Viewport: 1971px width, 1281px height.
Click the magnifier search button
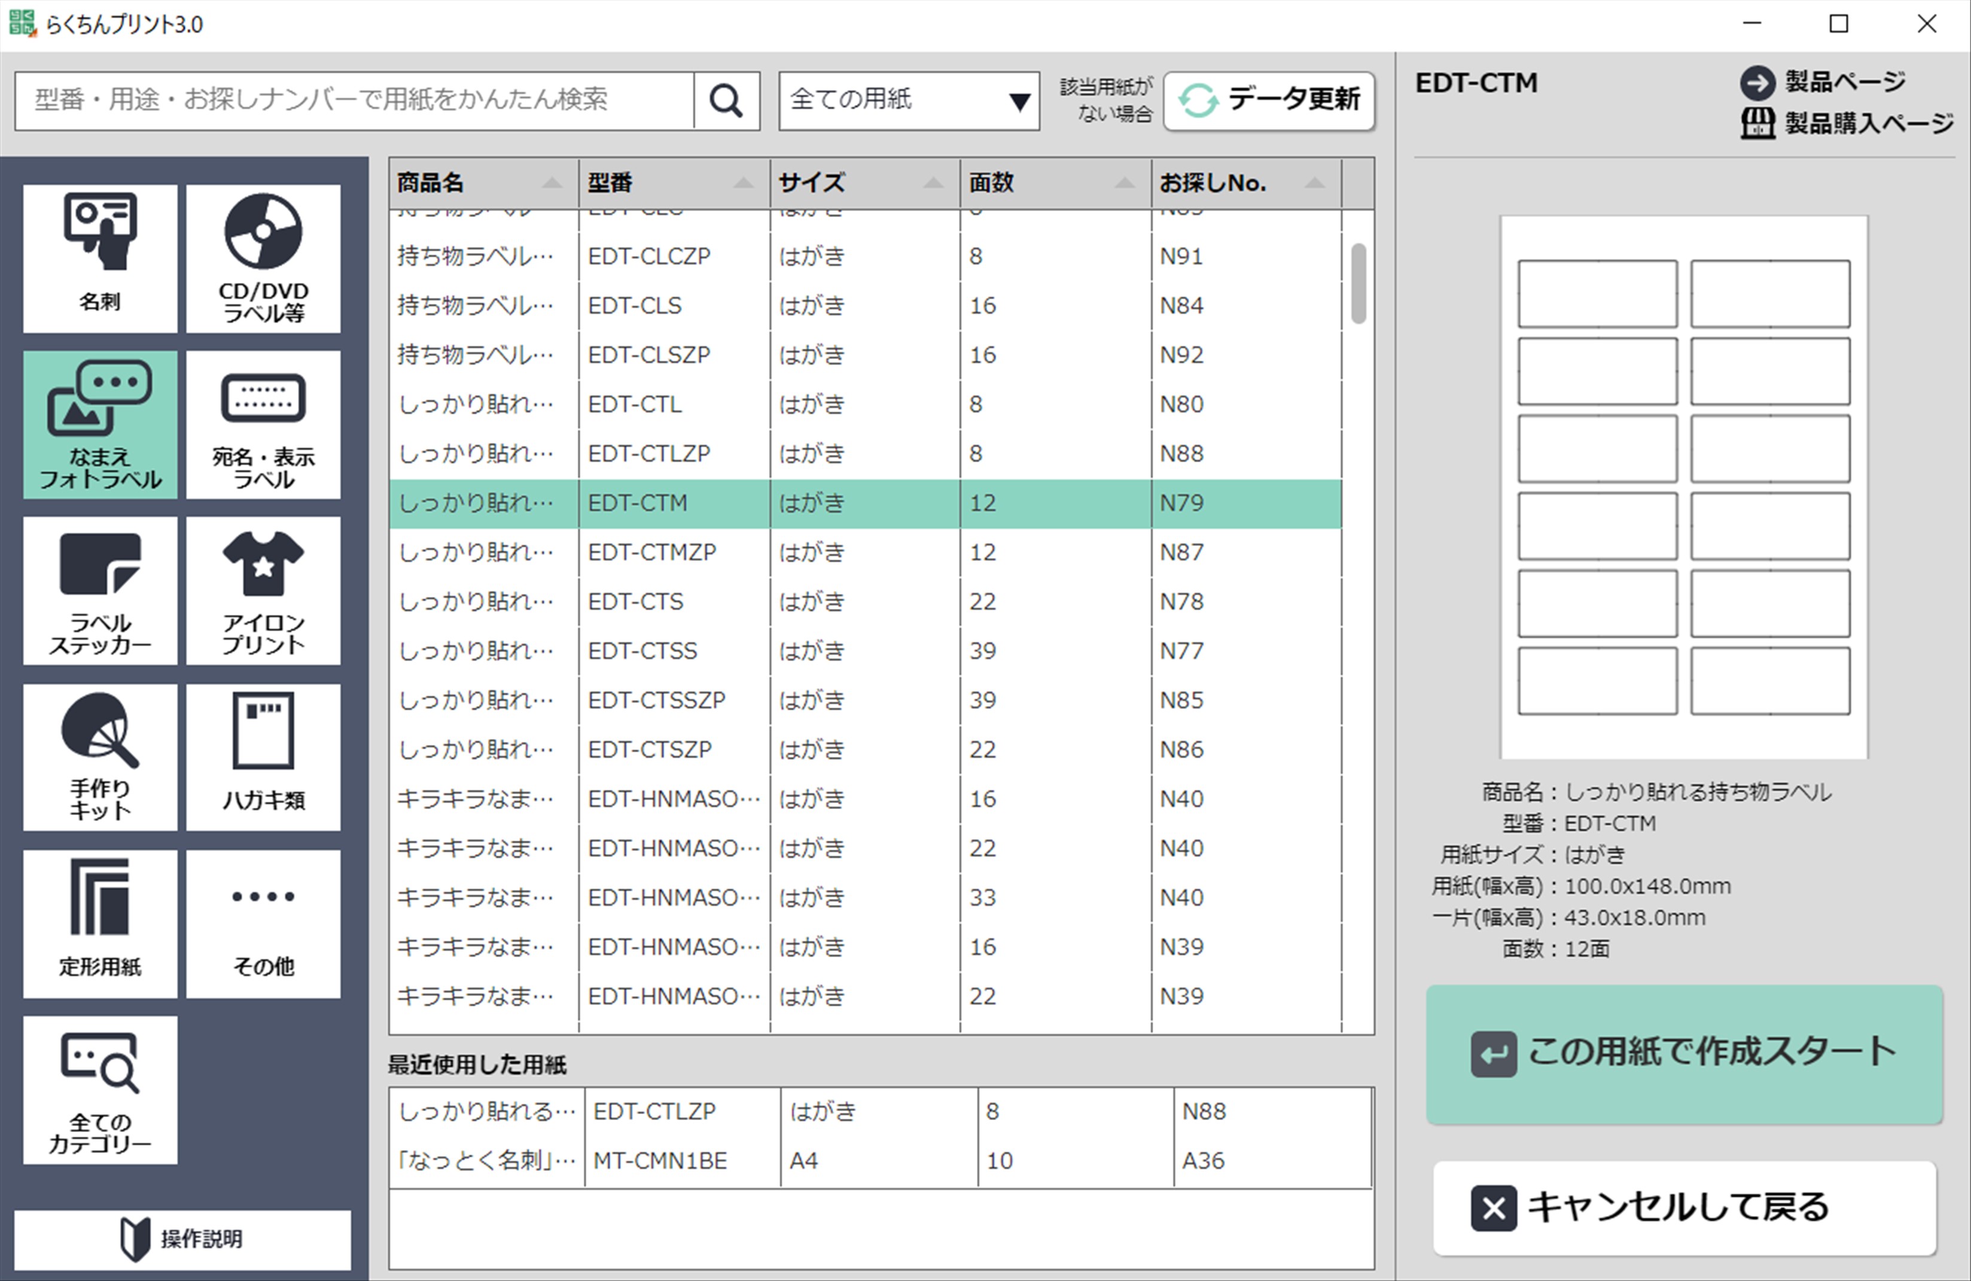point(726,101)
